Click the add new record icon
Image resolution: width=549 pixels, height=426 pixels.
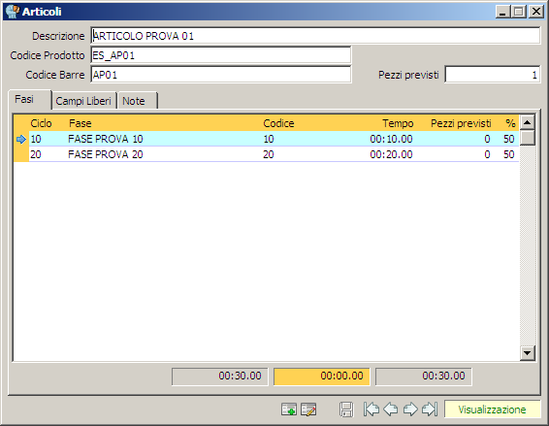point(289,410)
